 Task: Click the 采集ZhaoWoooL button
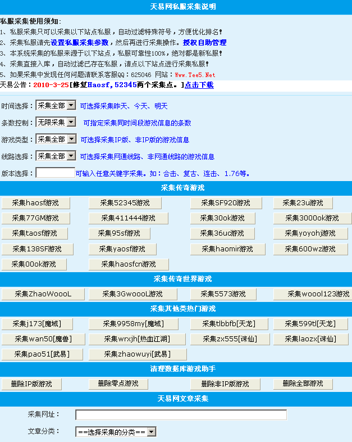tap(43, 294)
